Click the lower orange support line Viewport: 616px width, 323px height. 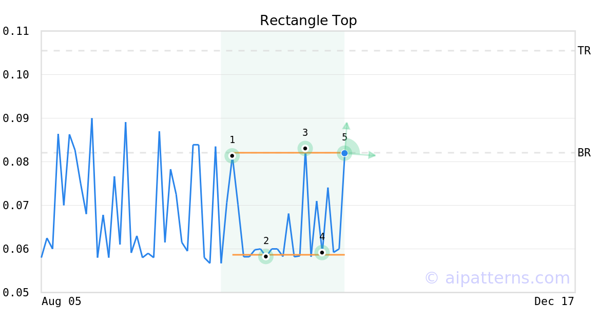293,254
